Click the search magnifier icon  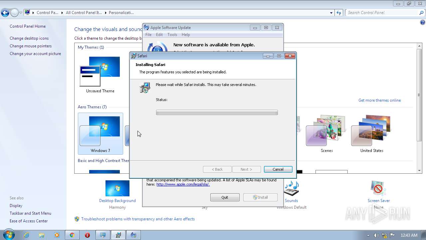(x=421, y=13)
